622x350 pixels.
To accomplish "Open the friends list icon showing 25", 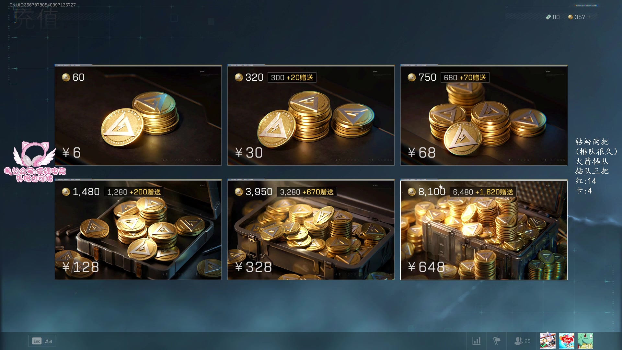I will pyautogui.click(x=522, y=341).
